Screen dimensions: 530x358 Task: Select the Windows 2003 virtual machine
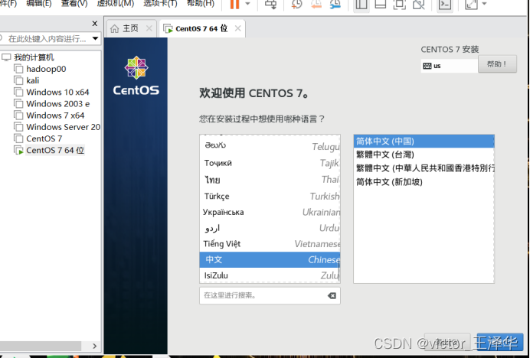pyautogui.click(x=57, y=104)
